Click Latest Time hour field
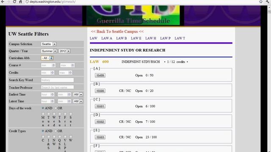Image resolution: width=271 pixels, height=152 pixels. (x=47, y=101)
